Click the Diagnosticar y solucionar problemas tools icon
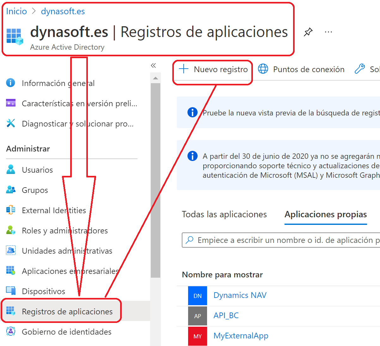The width and height of the screenshot is (380, 346). (11, 123)
